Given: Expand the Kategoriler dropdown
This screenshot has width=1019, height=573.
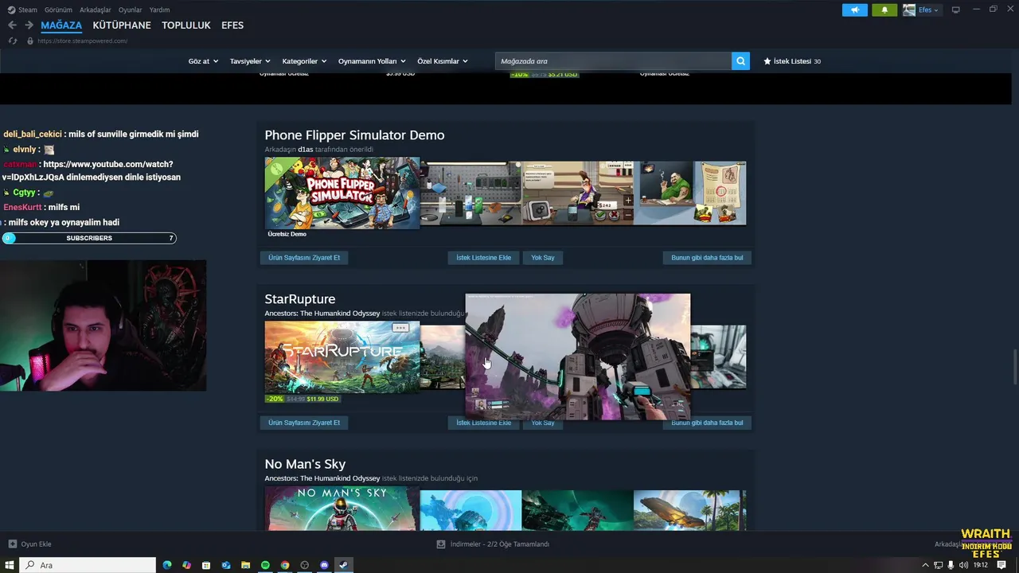Looking at the screenshot, I should tap(304, 61).
